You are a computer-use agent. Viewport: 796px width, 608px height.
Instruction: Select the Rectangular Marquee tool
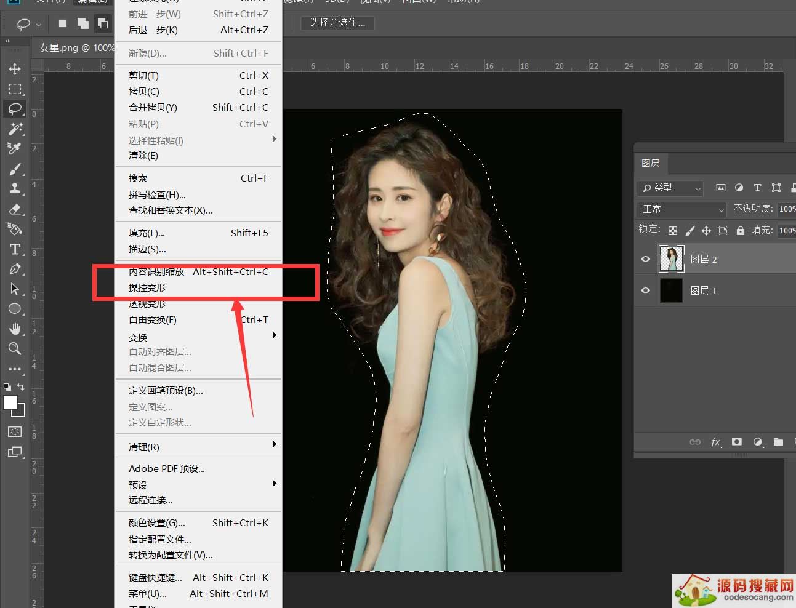(15, 89)
